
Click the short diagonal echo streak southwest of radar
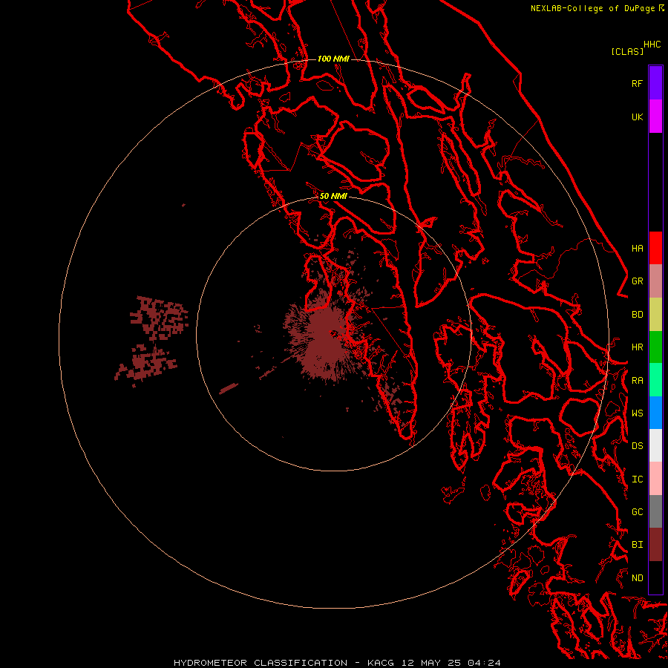pos(229,388)
